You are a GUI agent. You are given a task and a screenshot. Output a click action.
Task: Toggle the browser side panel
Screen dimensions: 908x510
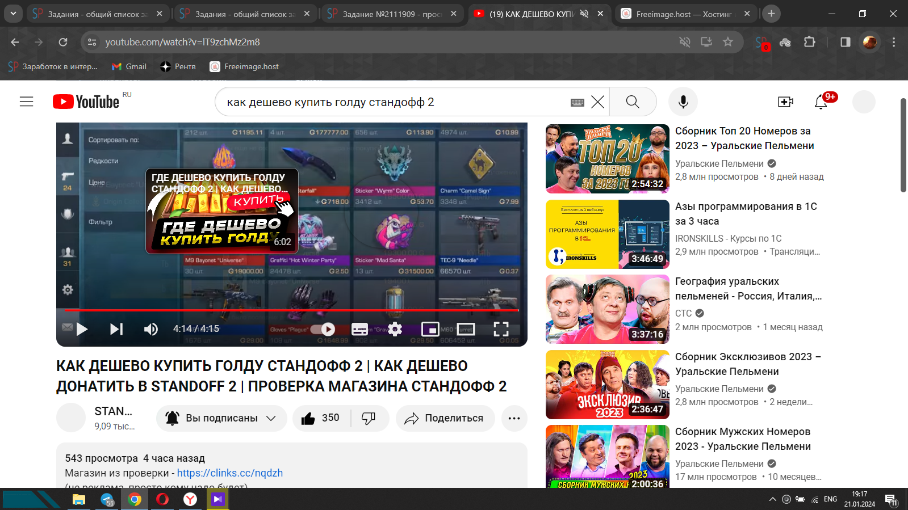(846, 42)
